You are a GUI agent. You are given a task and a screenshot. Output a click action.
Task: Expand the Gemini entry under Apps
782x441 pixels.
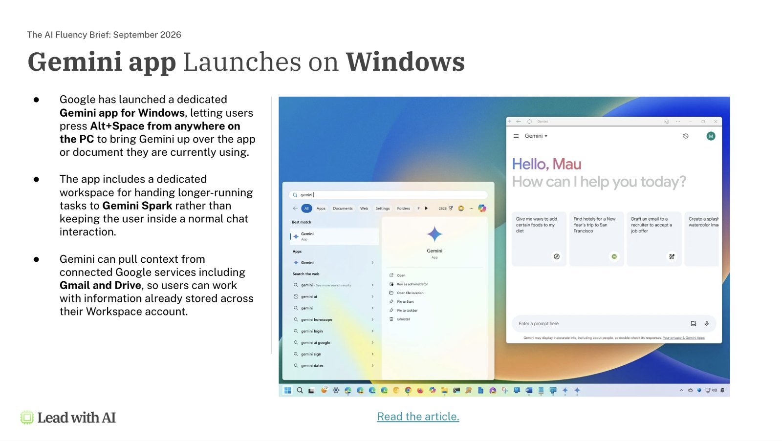372,263
